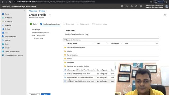Viewport: 169px width, 95px height.
Task: Open the Add or Remove Programs folder
Action: (76, 47)
